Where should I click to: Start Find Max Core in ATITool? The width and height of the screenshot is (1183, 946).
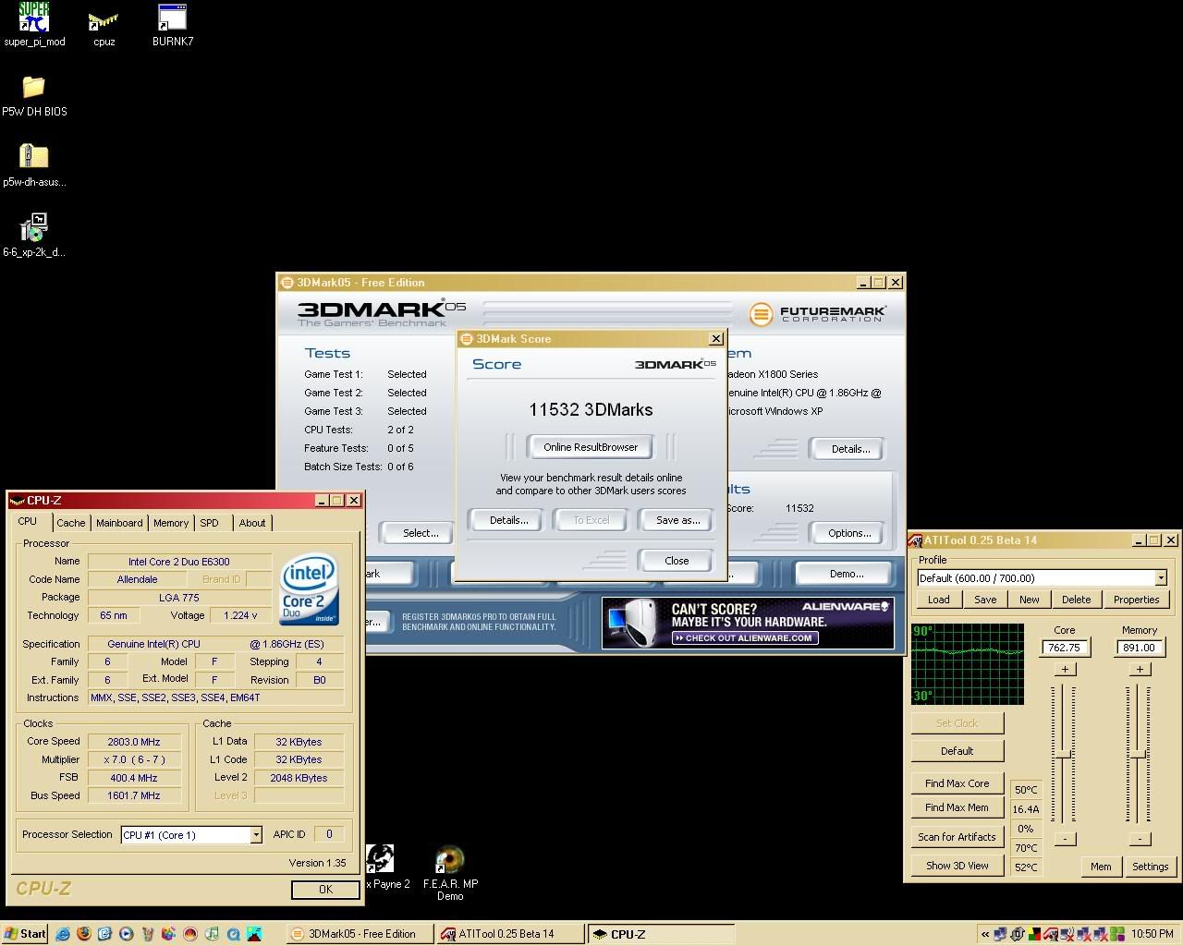coord(957,783)
